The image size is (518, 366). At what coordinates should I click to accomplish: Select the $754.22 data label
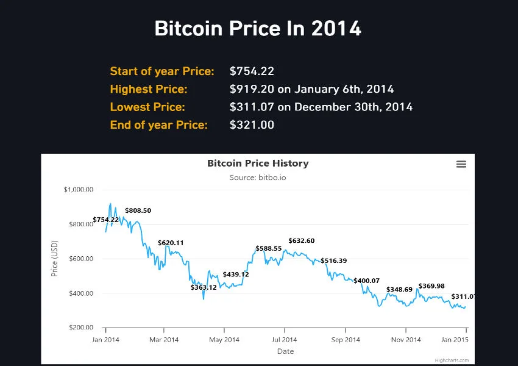pos(106,220)
